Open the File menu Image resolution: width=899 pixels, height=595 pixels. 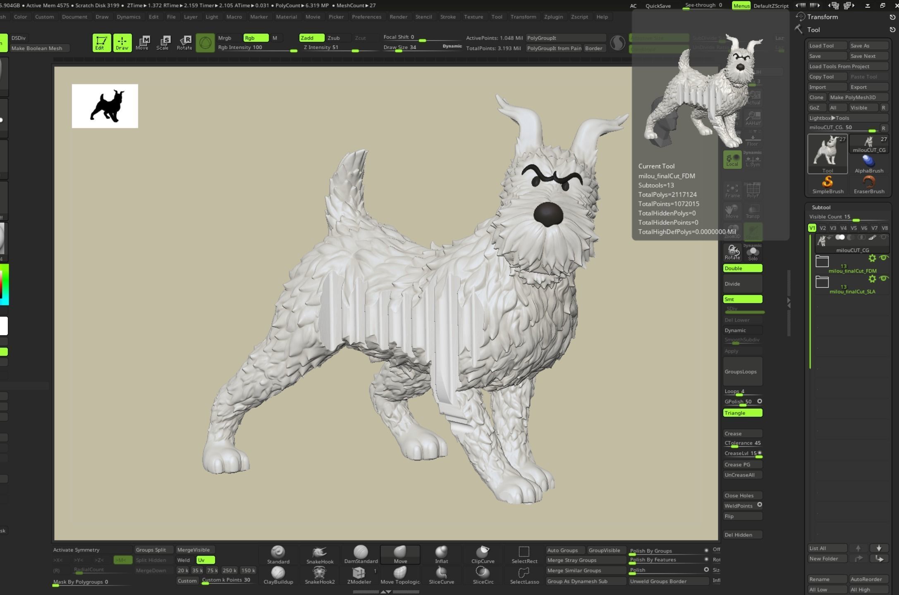coord(171,17)
